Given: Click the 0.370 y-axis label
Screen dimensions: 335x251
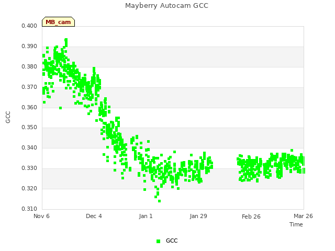Looking at the screenshot, I should [29, 87].
